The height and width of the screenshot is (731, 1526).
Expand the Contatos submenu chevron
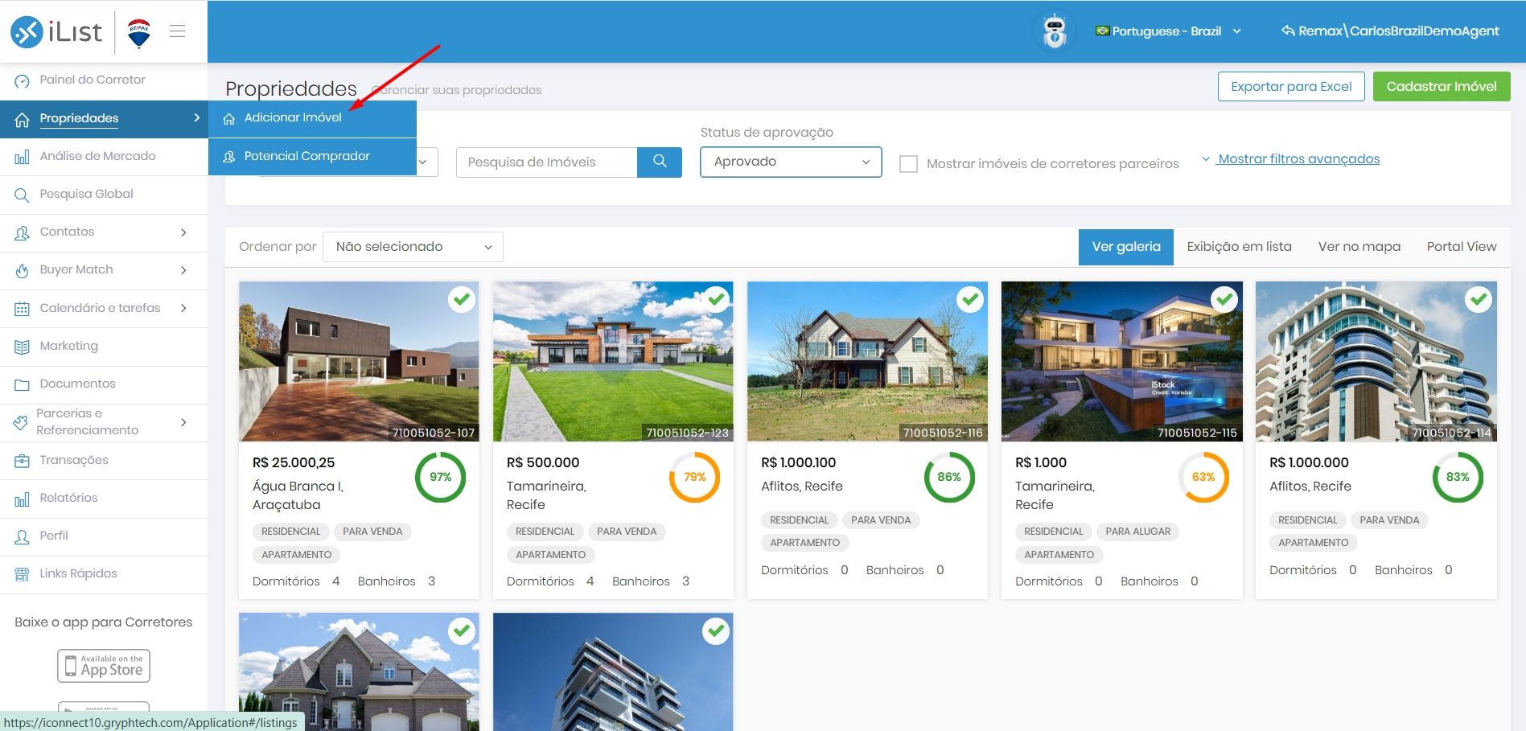coord(183,232)
